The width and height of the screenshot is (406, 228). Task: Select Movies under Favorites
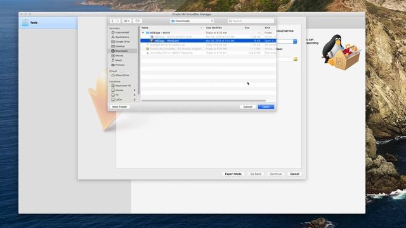pos(120,56)
